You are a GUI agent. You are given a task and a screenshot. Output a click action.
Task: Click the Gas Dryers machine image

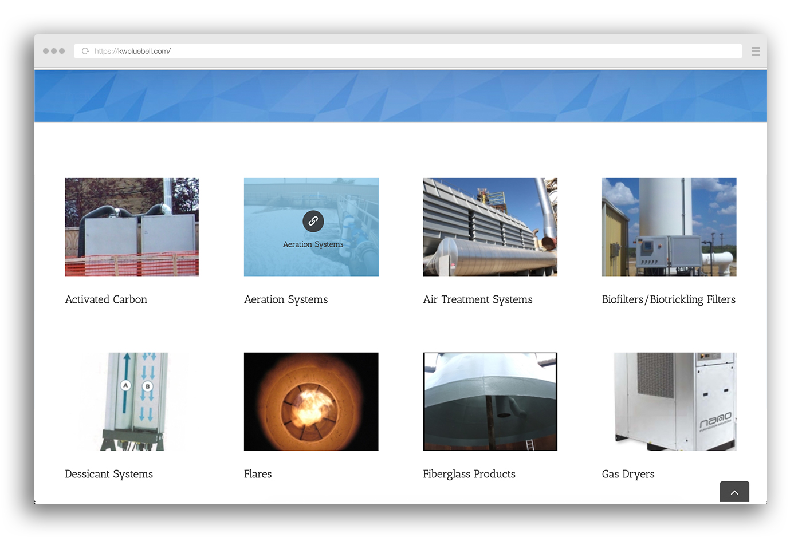coord(669,401)
